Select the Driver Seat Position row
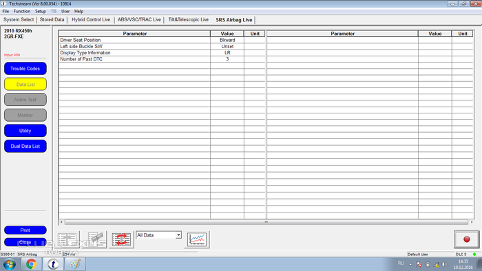482x271 pixels. pyautogui.click(x=162, y=40)
